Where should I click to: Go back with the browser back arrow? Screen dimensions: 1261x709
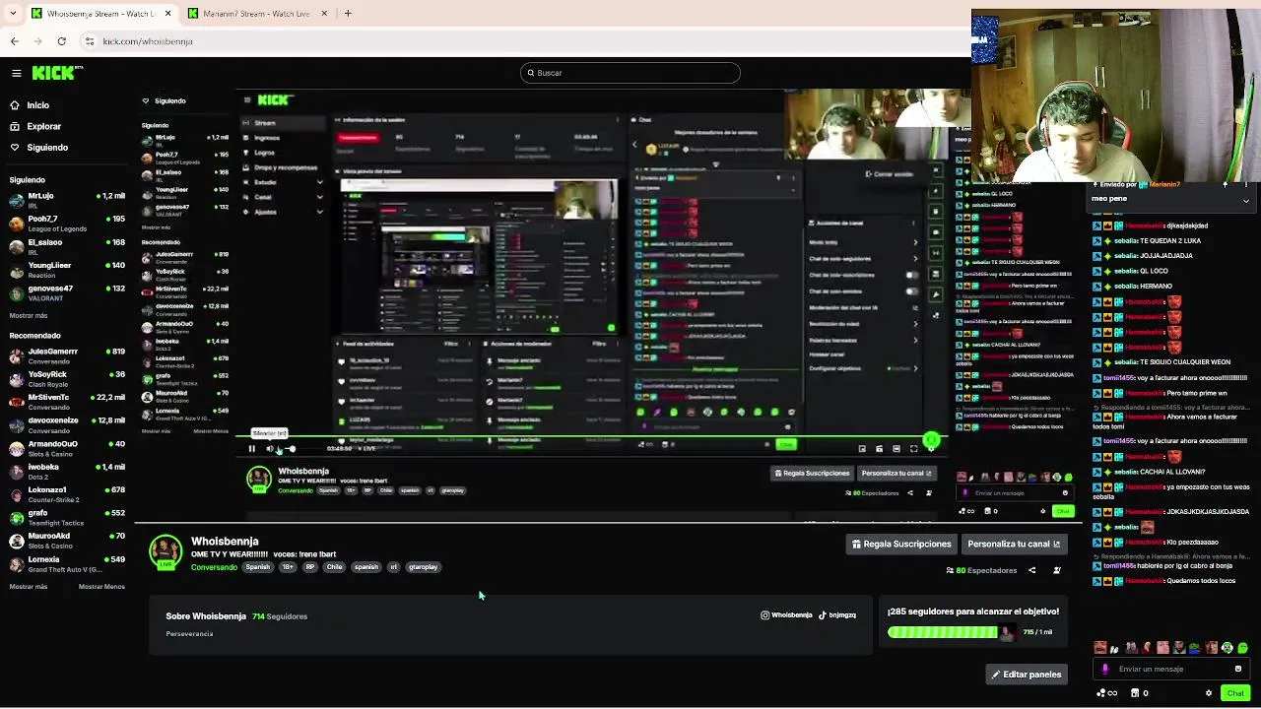(x=15, y=41)
